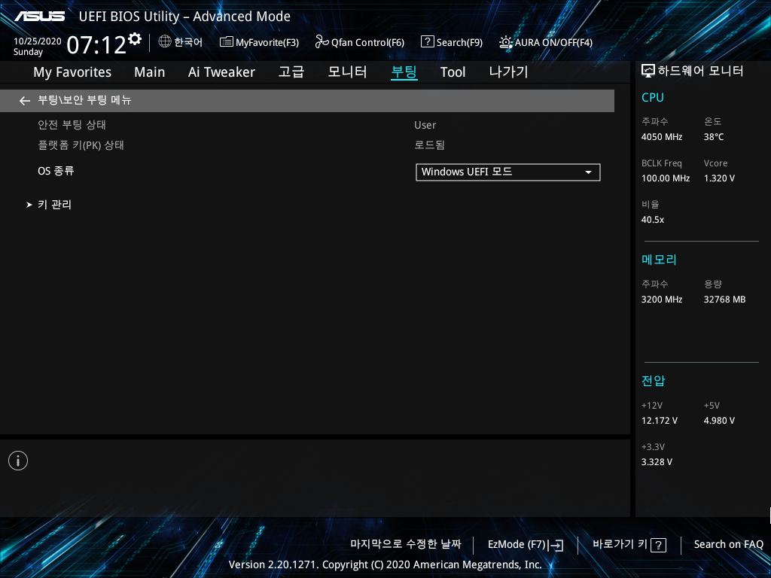The image size is (771, 578).
Task: Click the 10/25/2020 date text
Action: point(38,41)
